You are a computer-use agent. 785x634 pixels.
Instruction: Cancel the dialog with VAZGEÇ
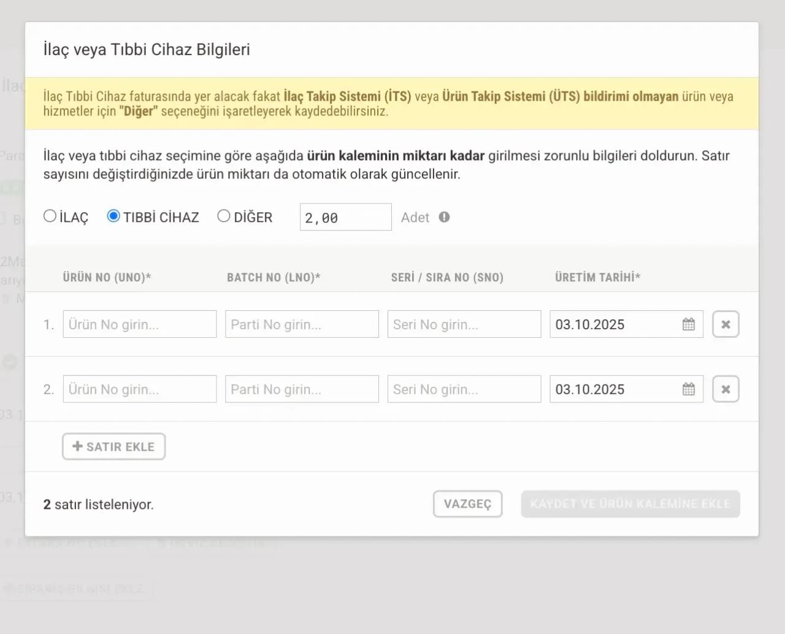[x=467, y=504]
